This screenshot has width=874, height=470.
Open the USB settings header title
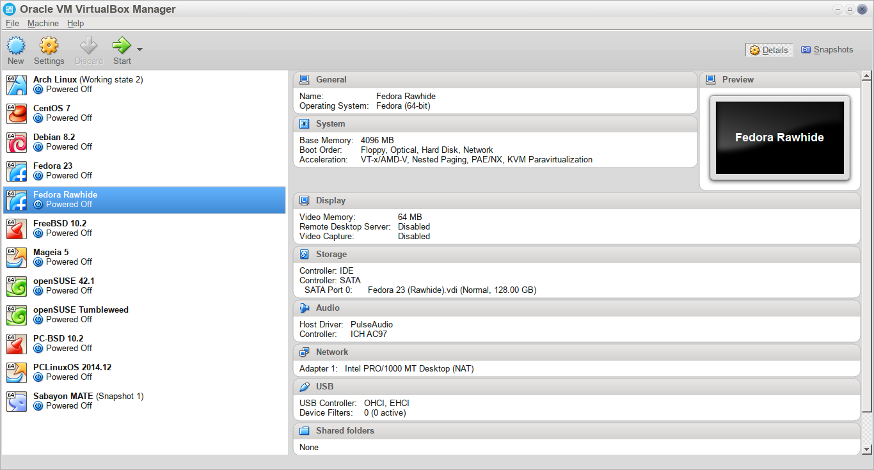pos(324,387)
